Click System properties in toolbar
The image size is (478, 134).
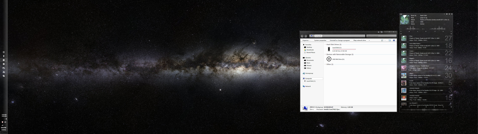pyautogui.click(x=320, y=40)
